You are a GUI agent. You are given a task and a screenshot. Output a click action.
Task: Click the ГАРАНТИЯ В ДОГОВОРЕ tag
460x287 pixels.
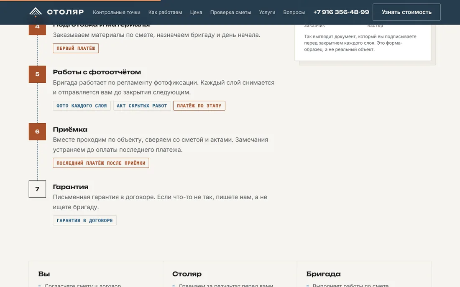pyautogui.click(x=85, y=221)
